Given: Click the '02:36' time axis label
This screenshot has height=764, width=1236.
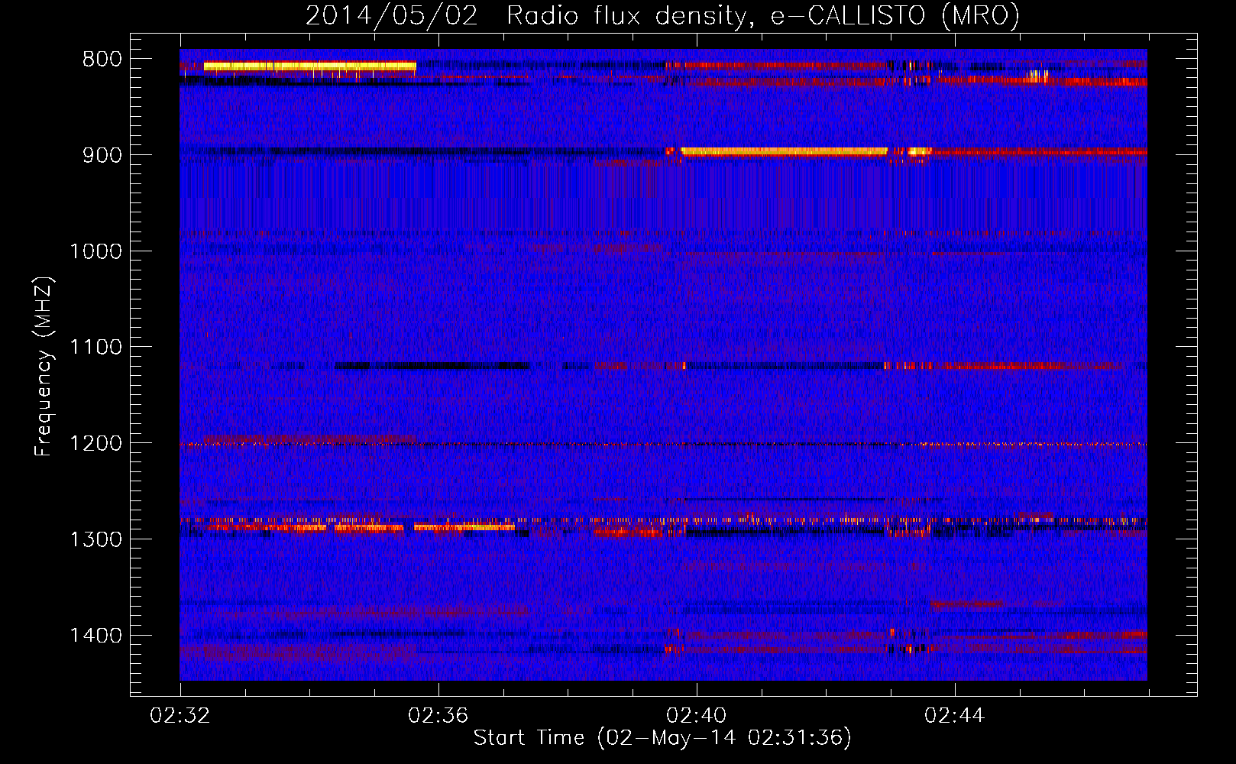Looking at the screenshot, I should pos(438,716).
